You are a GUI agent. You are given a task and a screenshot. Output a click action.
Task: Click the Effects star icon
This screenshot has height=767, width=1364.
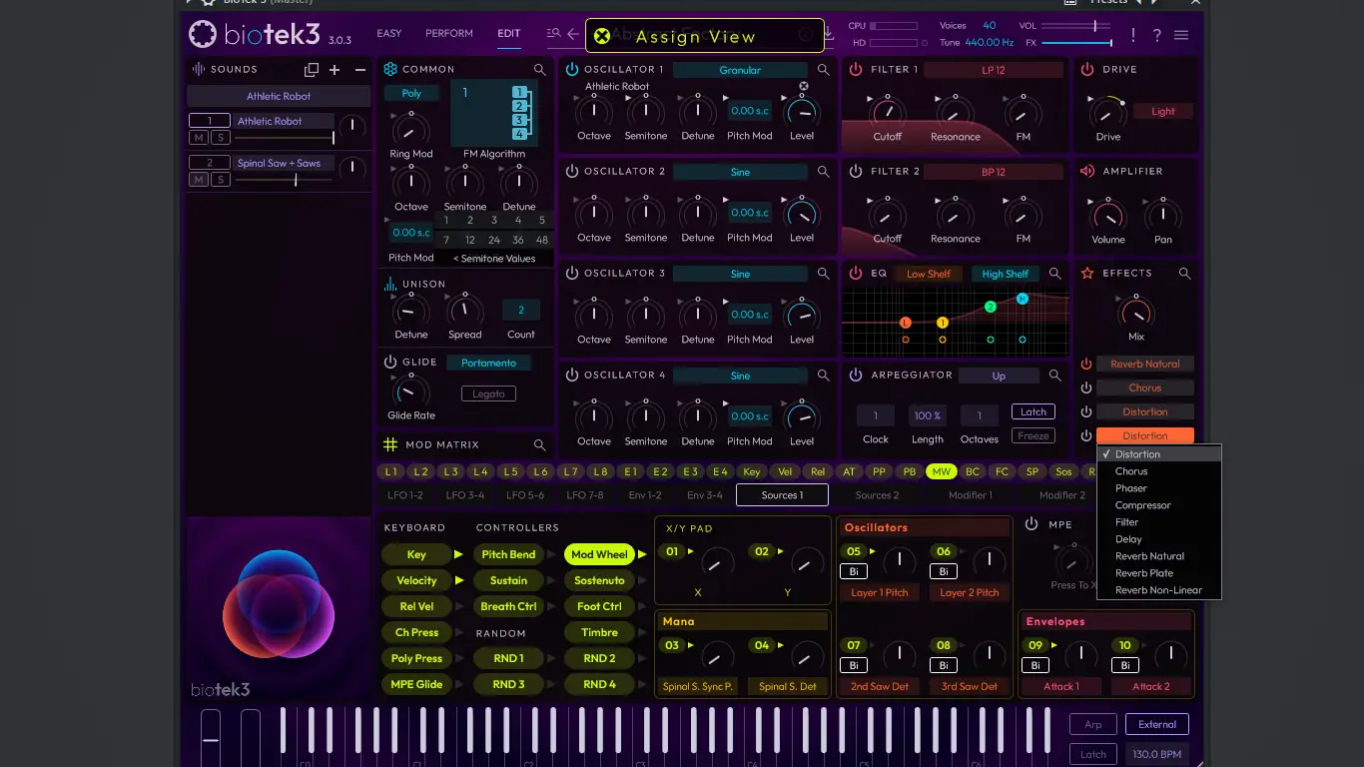1087,273
